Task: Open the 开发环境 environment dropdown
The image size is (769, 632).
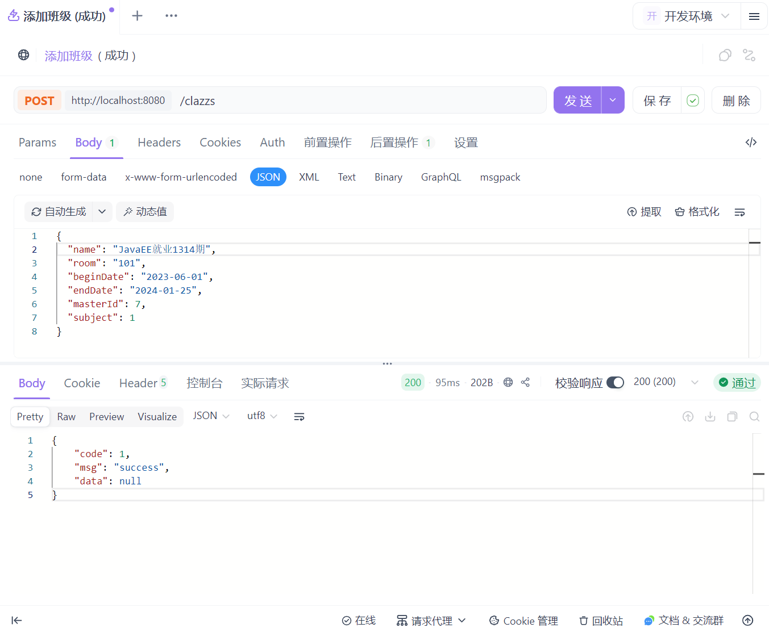Action: [687, 16]
